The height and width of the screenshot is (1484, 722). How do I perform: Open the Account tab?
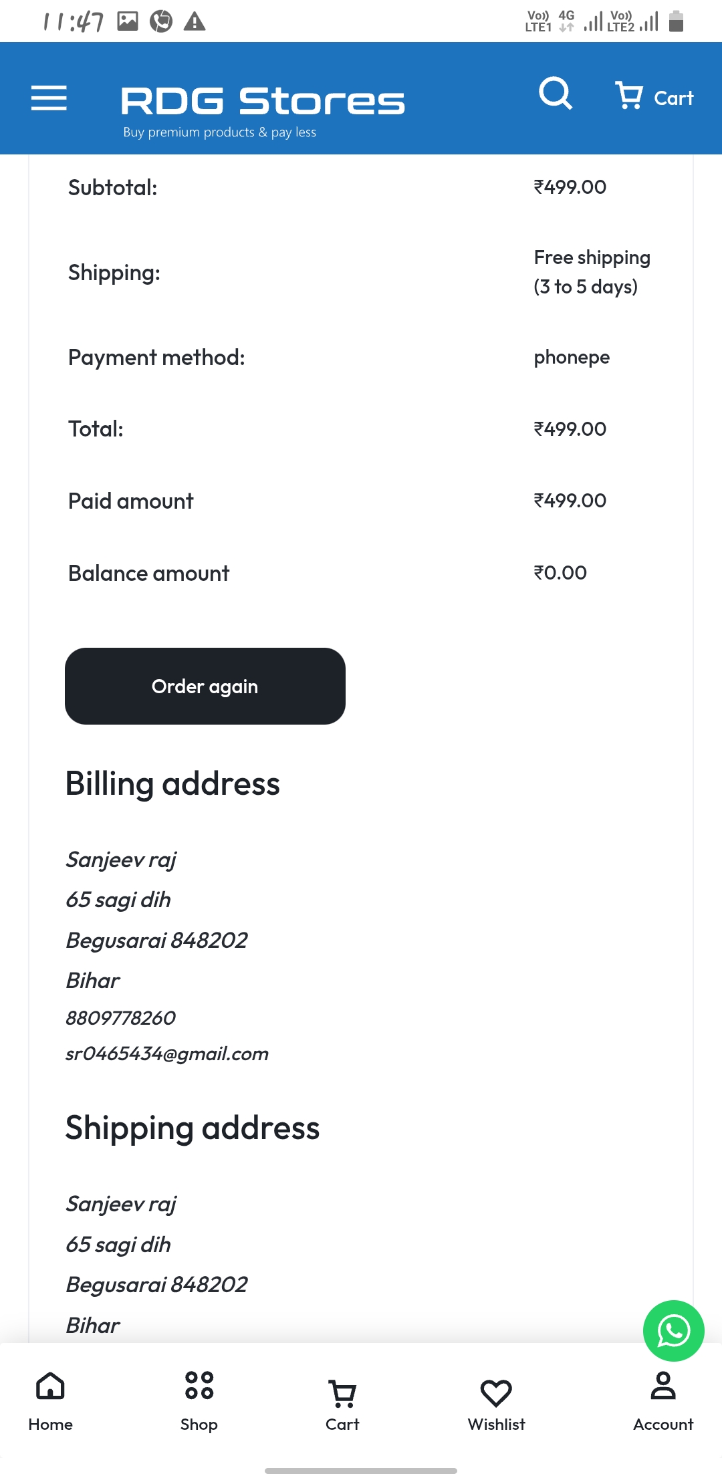tap(663, 1401)
